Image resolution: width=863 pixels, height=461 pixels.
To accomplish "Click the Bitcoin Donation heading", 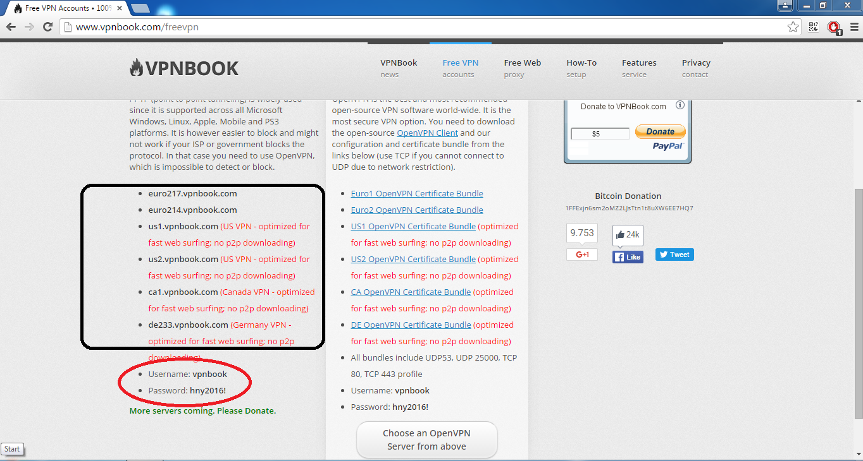I will pyautogui.click(x=628, y=196).
